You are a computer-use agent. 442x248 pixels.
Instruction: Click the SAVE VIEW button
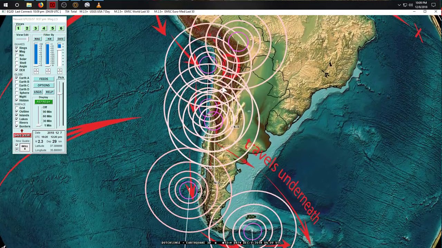click(x=22, y=135)
